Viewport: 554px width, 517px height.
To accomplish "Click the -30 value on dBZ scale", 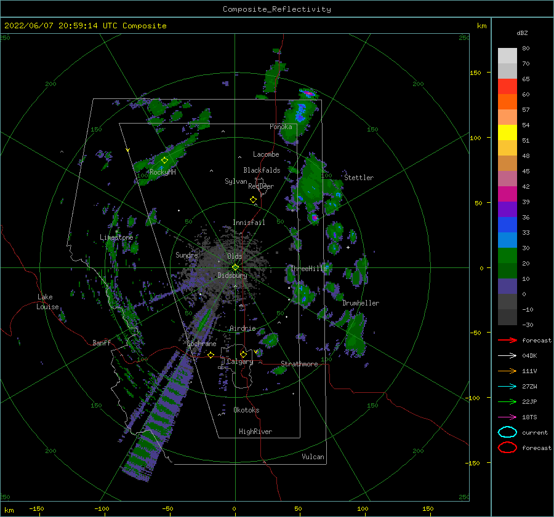I will pyautogui.click(x=528, y=325).
